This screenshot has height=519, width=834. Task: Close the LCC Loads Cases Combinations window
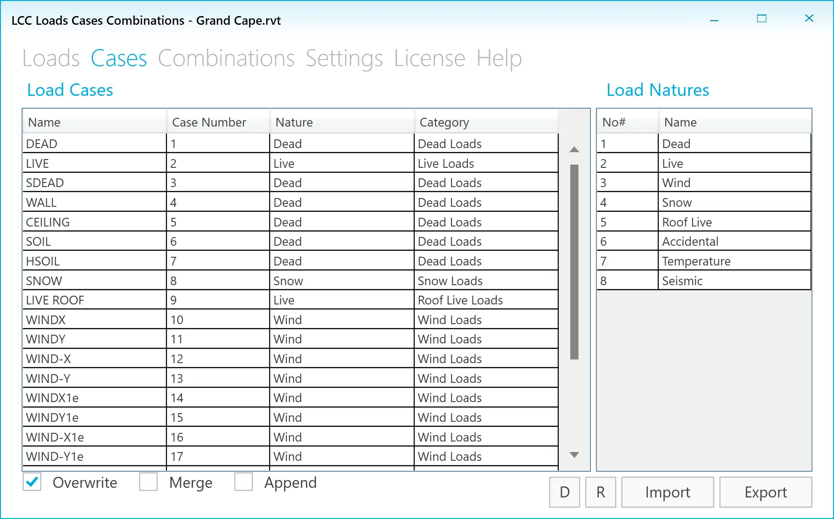tap(809, 18)
